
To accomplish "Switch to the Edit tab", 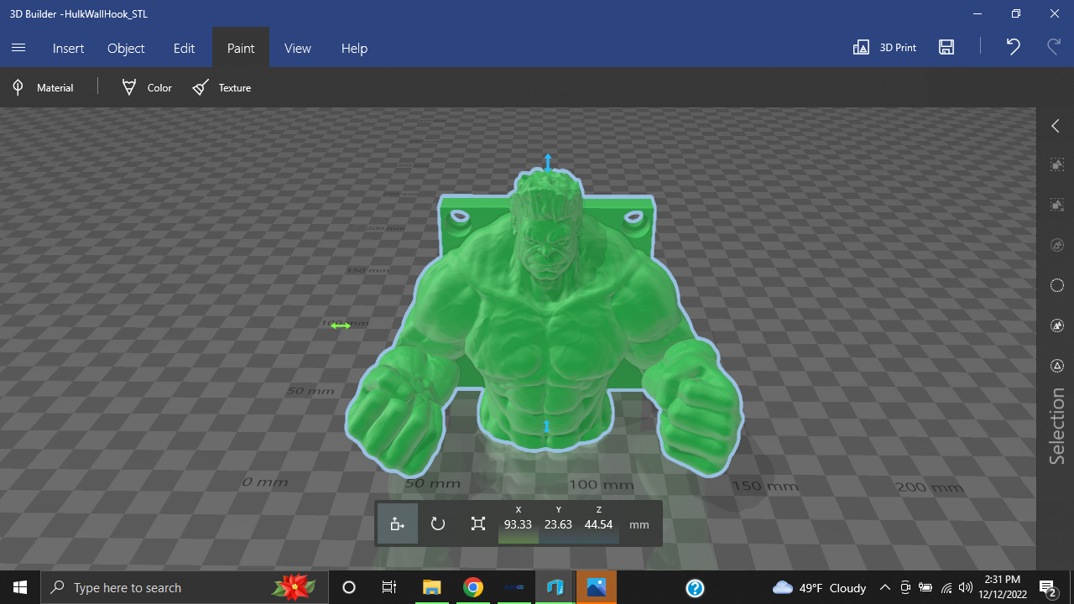I will click(x=184, y=48).
